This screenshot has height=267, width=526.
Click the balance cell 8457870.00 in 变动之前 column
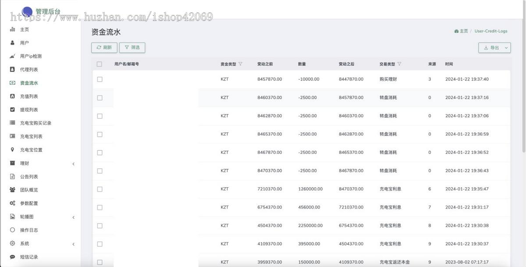(270, 79)
